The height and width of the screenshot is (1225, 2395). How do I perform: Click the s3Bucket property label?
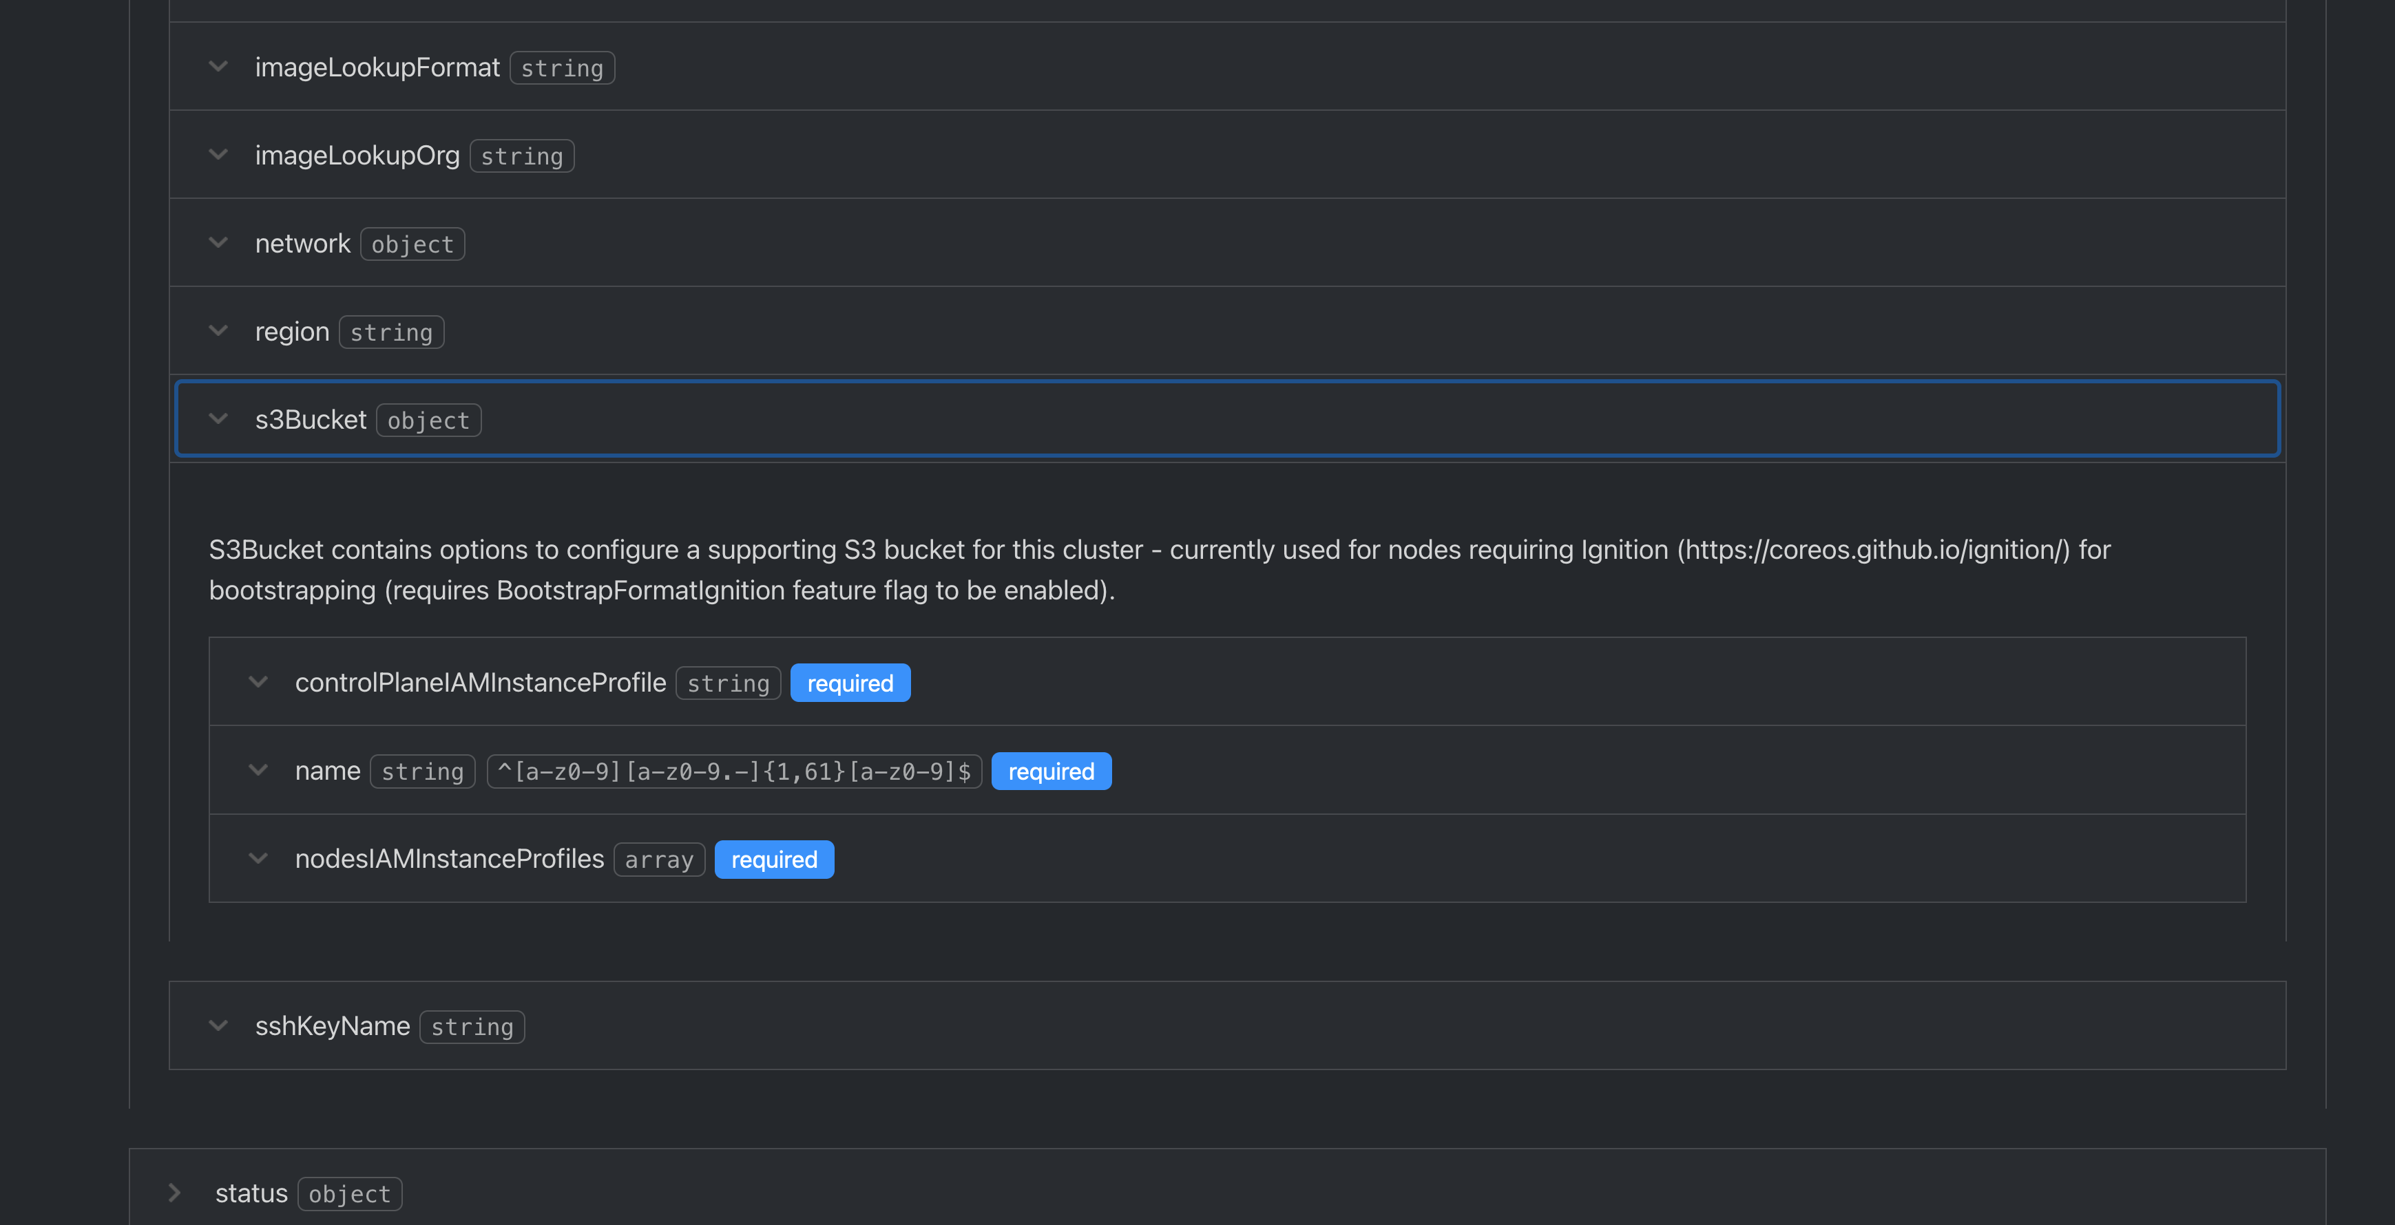click(x=311, y=420)
